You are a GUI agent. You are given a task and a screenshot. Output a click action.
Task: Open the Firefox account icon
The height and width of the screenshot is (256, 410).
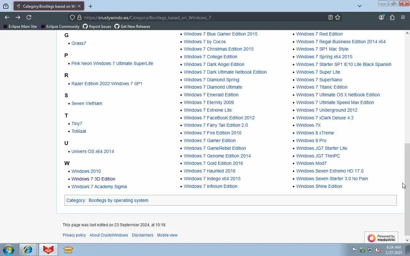[x=381, y=17]
